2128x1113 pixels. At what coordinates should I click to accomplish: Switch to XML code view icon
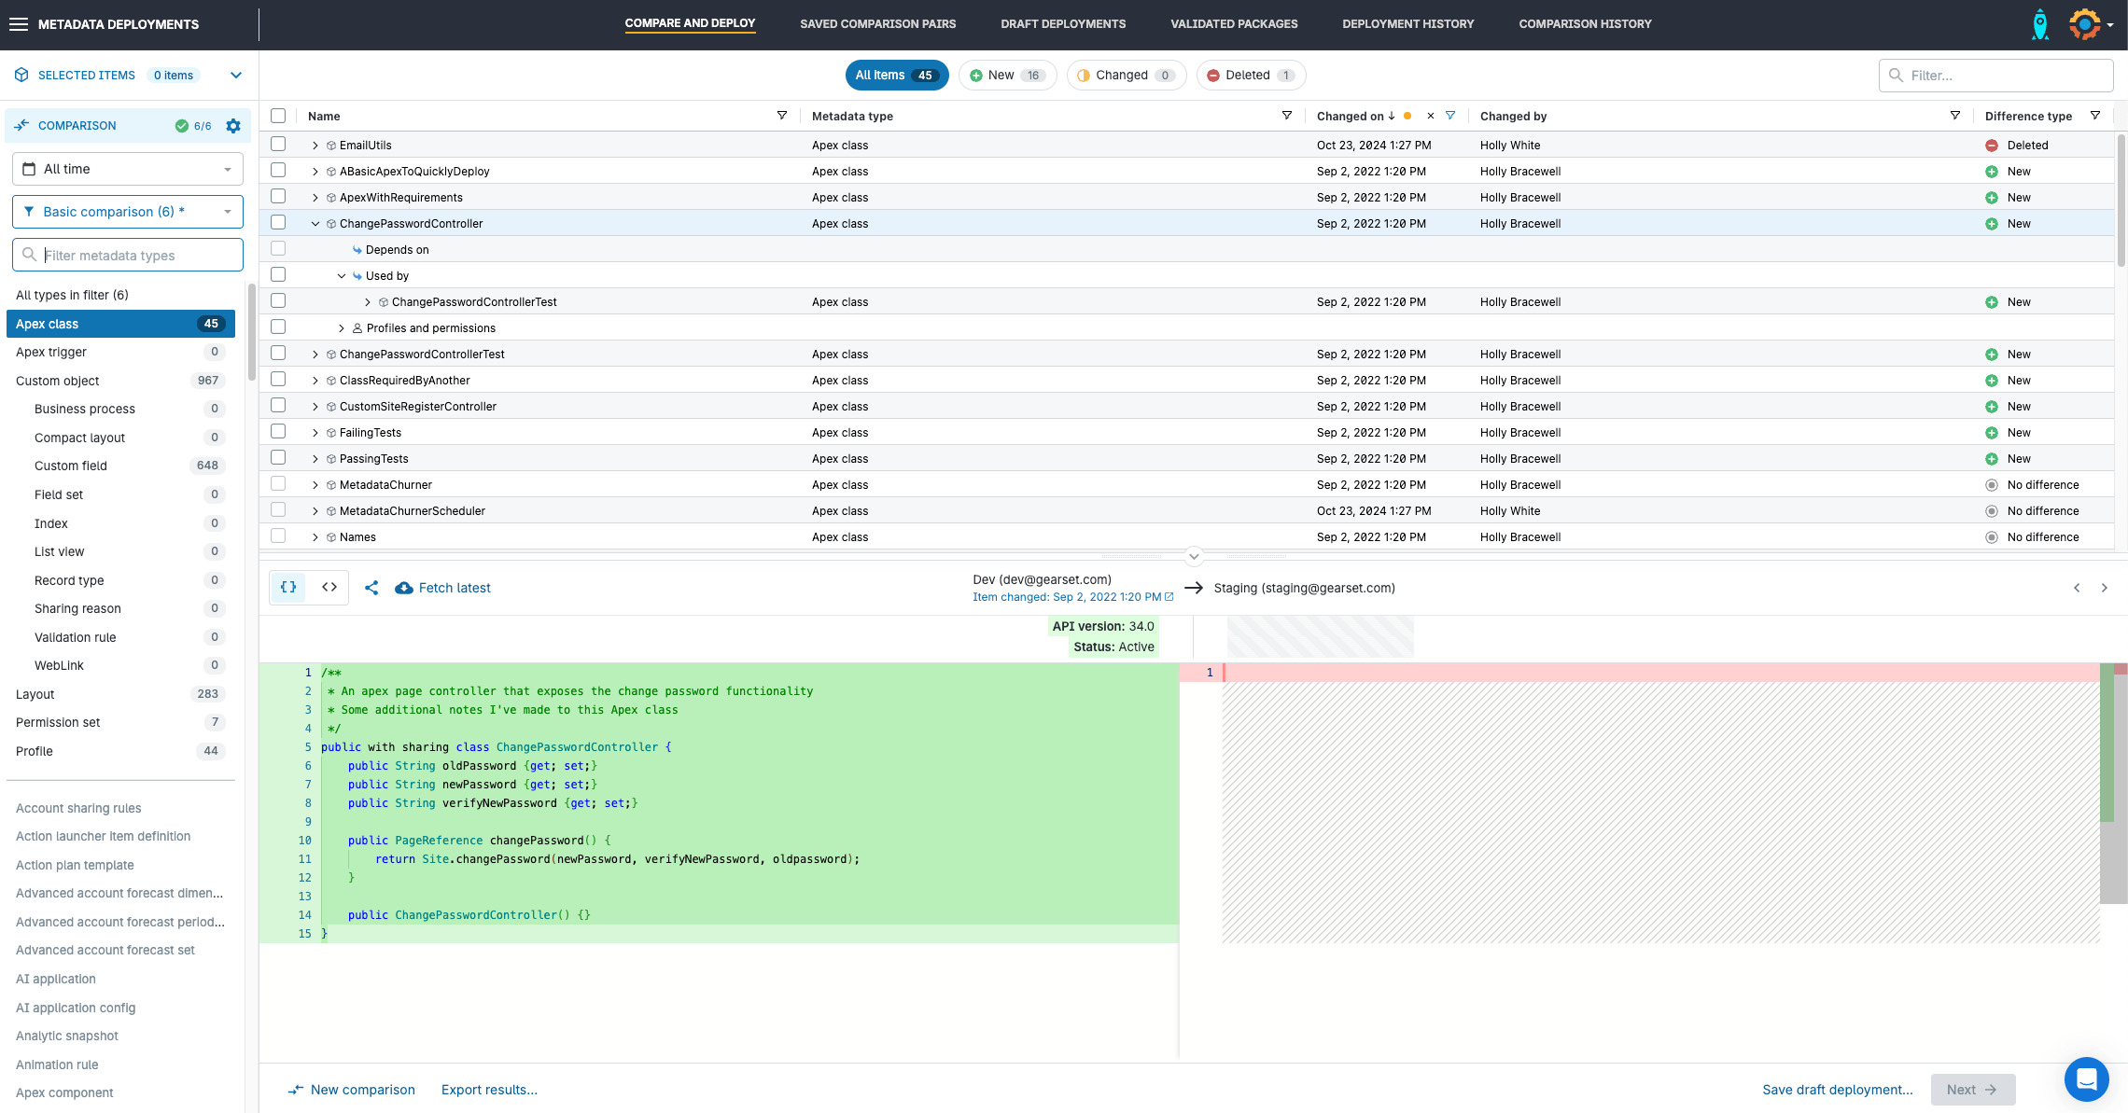(x=329, y=588)
